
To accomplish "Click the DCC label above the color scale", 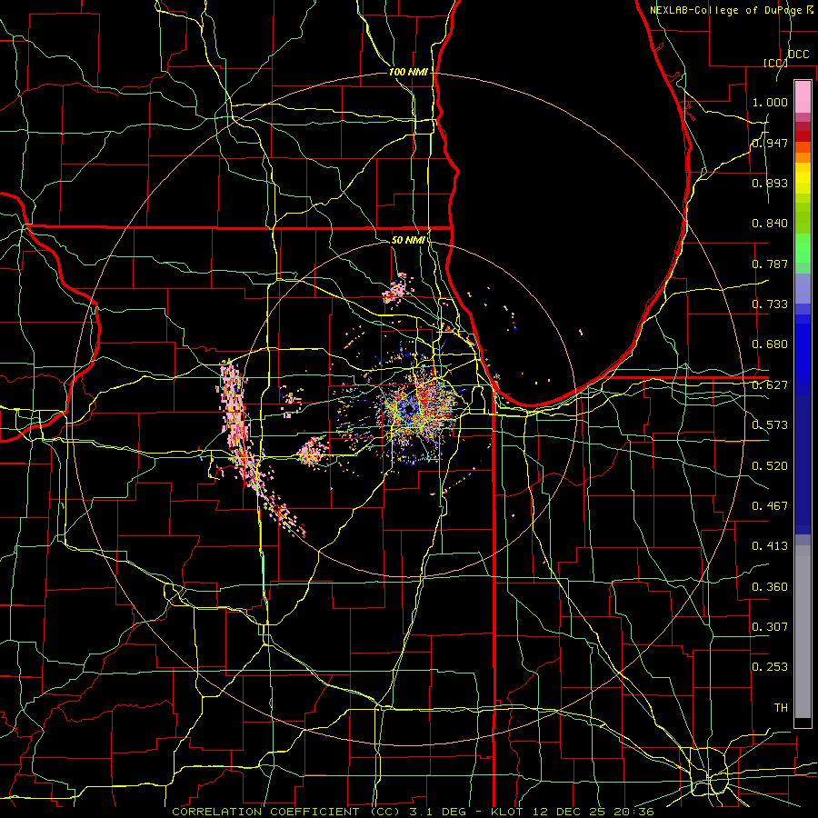I will pyautogui.click(x=798, y=55).
